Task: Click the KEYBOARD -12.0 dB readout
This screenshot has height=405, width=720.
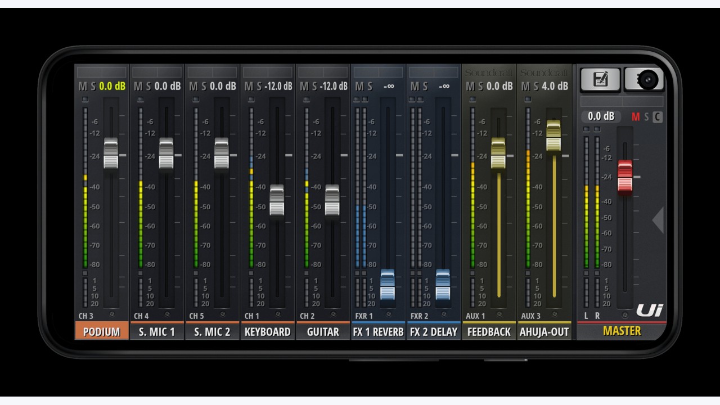Action: 278,87
